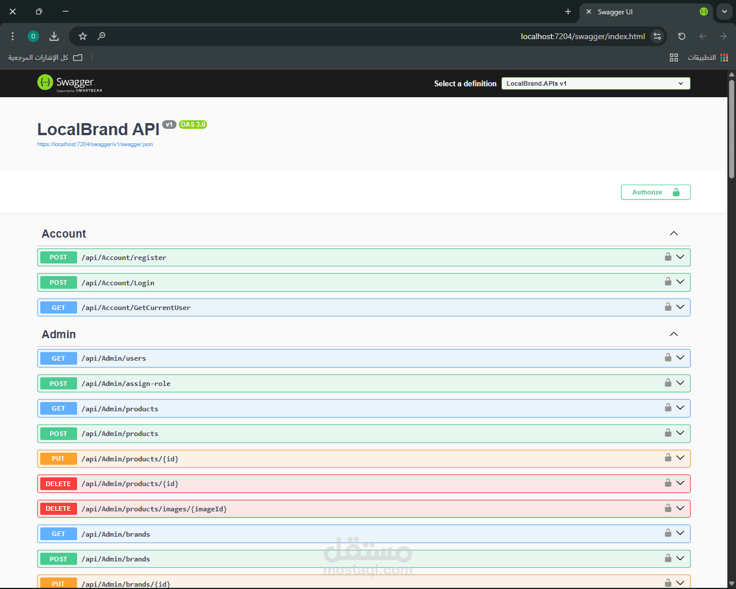Click path text /api/Admin/assign-role
This screenshot has width=736, height=589.
tap(126, 384)
